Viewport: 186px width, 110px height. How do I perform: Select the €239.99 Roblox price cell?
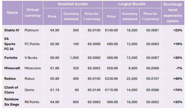(111, 79)
